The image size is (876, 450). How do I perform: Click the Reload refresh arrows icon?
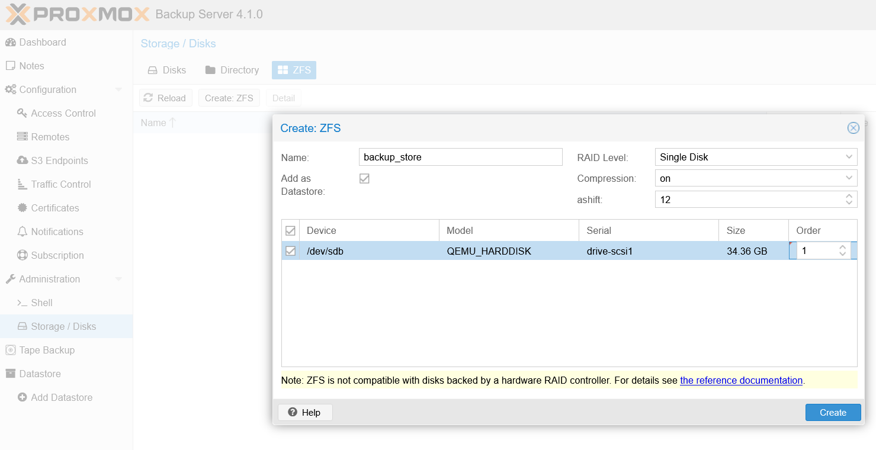point(148,98)
